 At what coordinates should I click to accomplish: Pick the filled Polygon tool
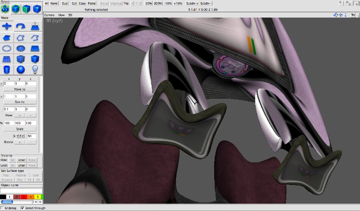7,38
